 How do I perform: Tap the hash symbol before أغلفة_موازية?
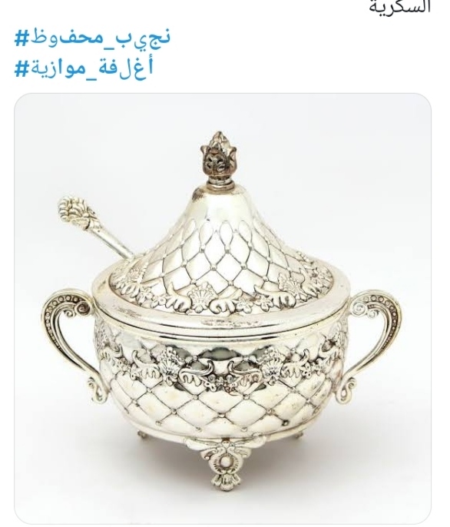click(x=21, y=68)
